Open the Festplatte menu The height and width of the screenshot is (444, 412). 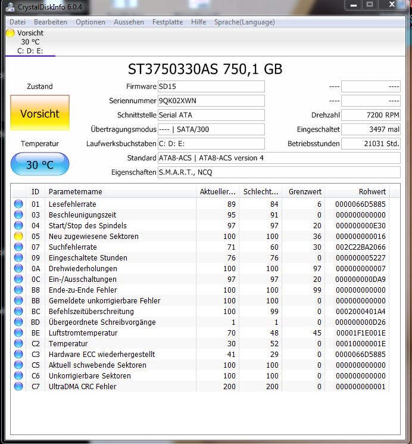(167, 22)
